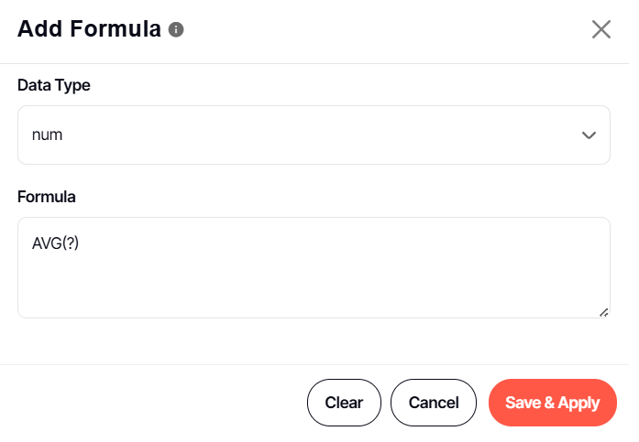
Task: Click the info icon beside Add Formula
Action: pos(177,29)
